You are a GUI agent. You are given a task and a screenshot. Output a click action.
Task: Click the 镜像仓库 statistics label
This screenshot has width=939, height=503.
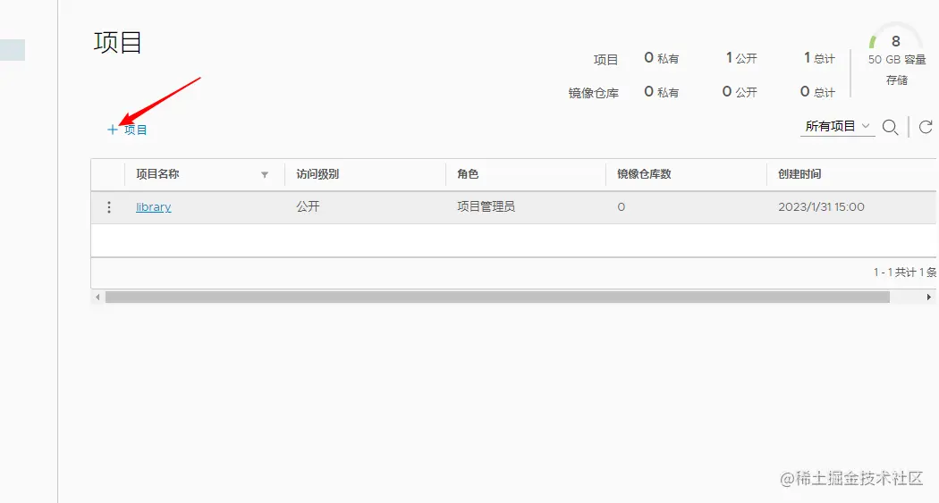click(594, 93)
